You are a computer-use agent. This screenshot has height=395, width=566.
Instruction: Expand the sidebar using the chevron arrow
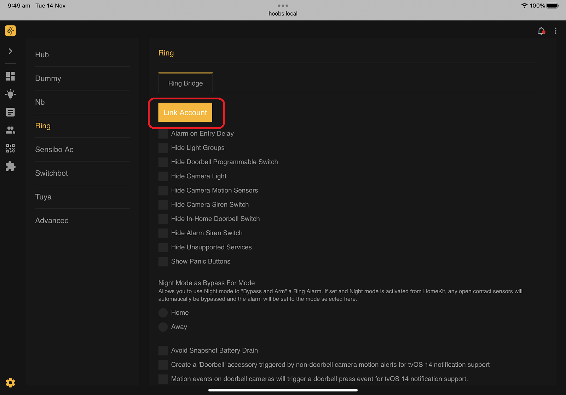click(10, 51)
